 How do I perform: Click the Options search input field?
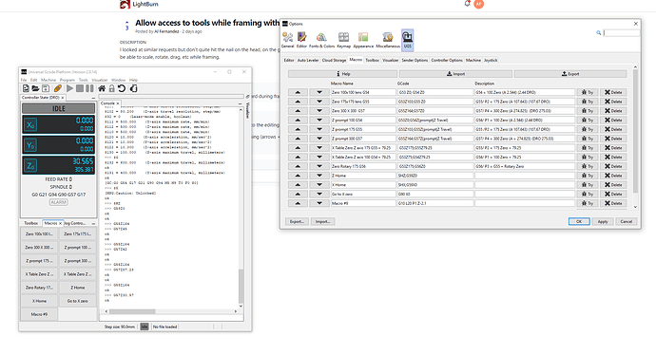click(621, 33)
